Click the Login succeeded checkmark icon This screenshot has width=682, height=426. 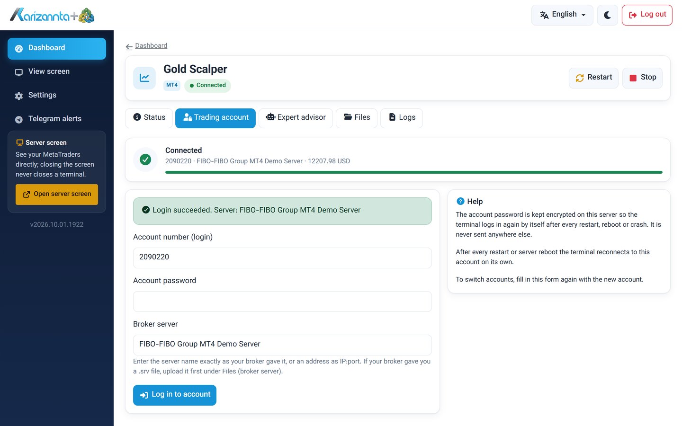[146, 210]
